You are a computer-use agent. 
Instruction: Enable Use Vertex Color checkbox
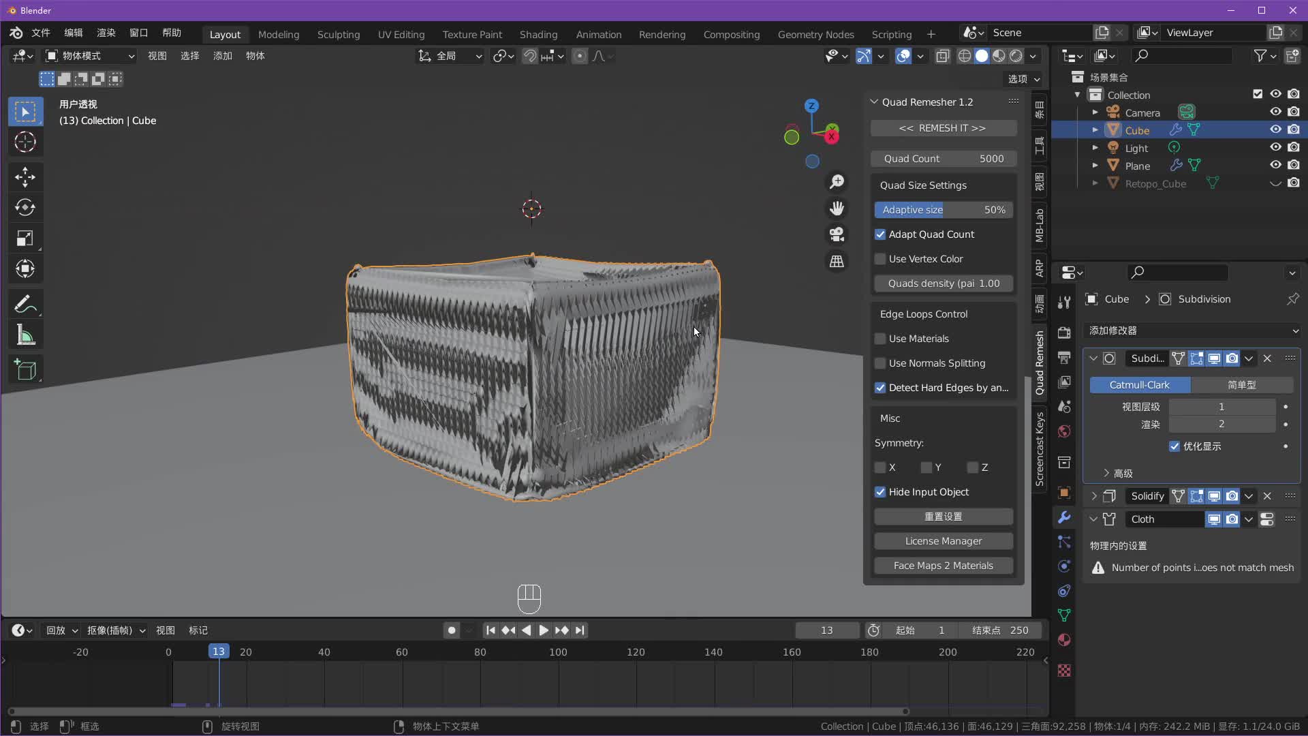[880, 259]
